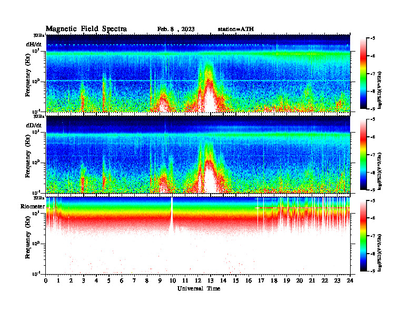Screen dimensions: 417x322
Task: Click the log(PSD) label beside dH/dt color scale
Action: click(x=380, y=90)
